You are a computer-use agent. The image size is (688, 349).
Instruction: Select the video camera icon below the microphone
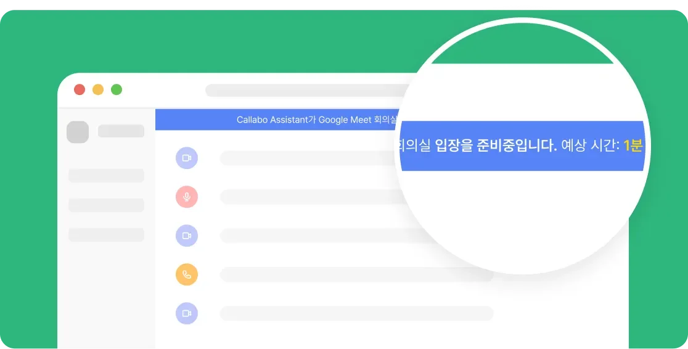[x=187, y=236]
